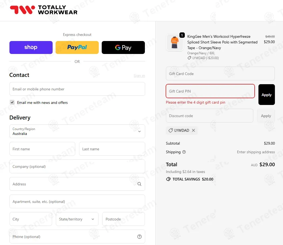Click the Totally Workwear logo

click(x=43, y=10)
